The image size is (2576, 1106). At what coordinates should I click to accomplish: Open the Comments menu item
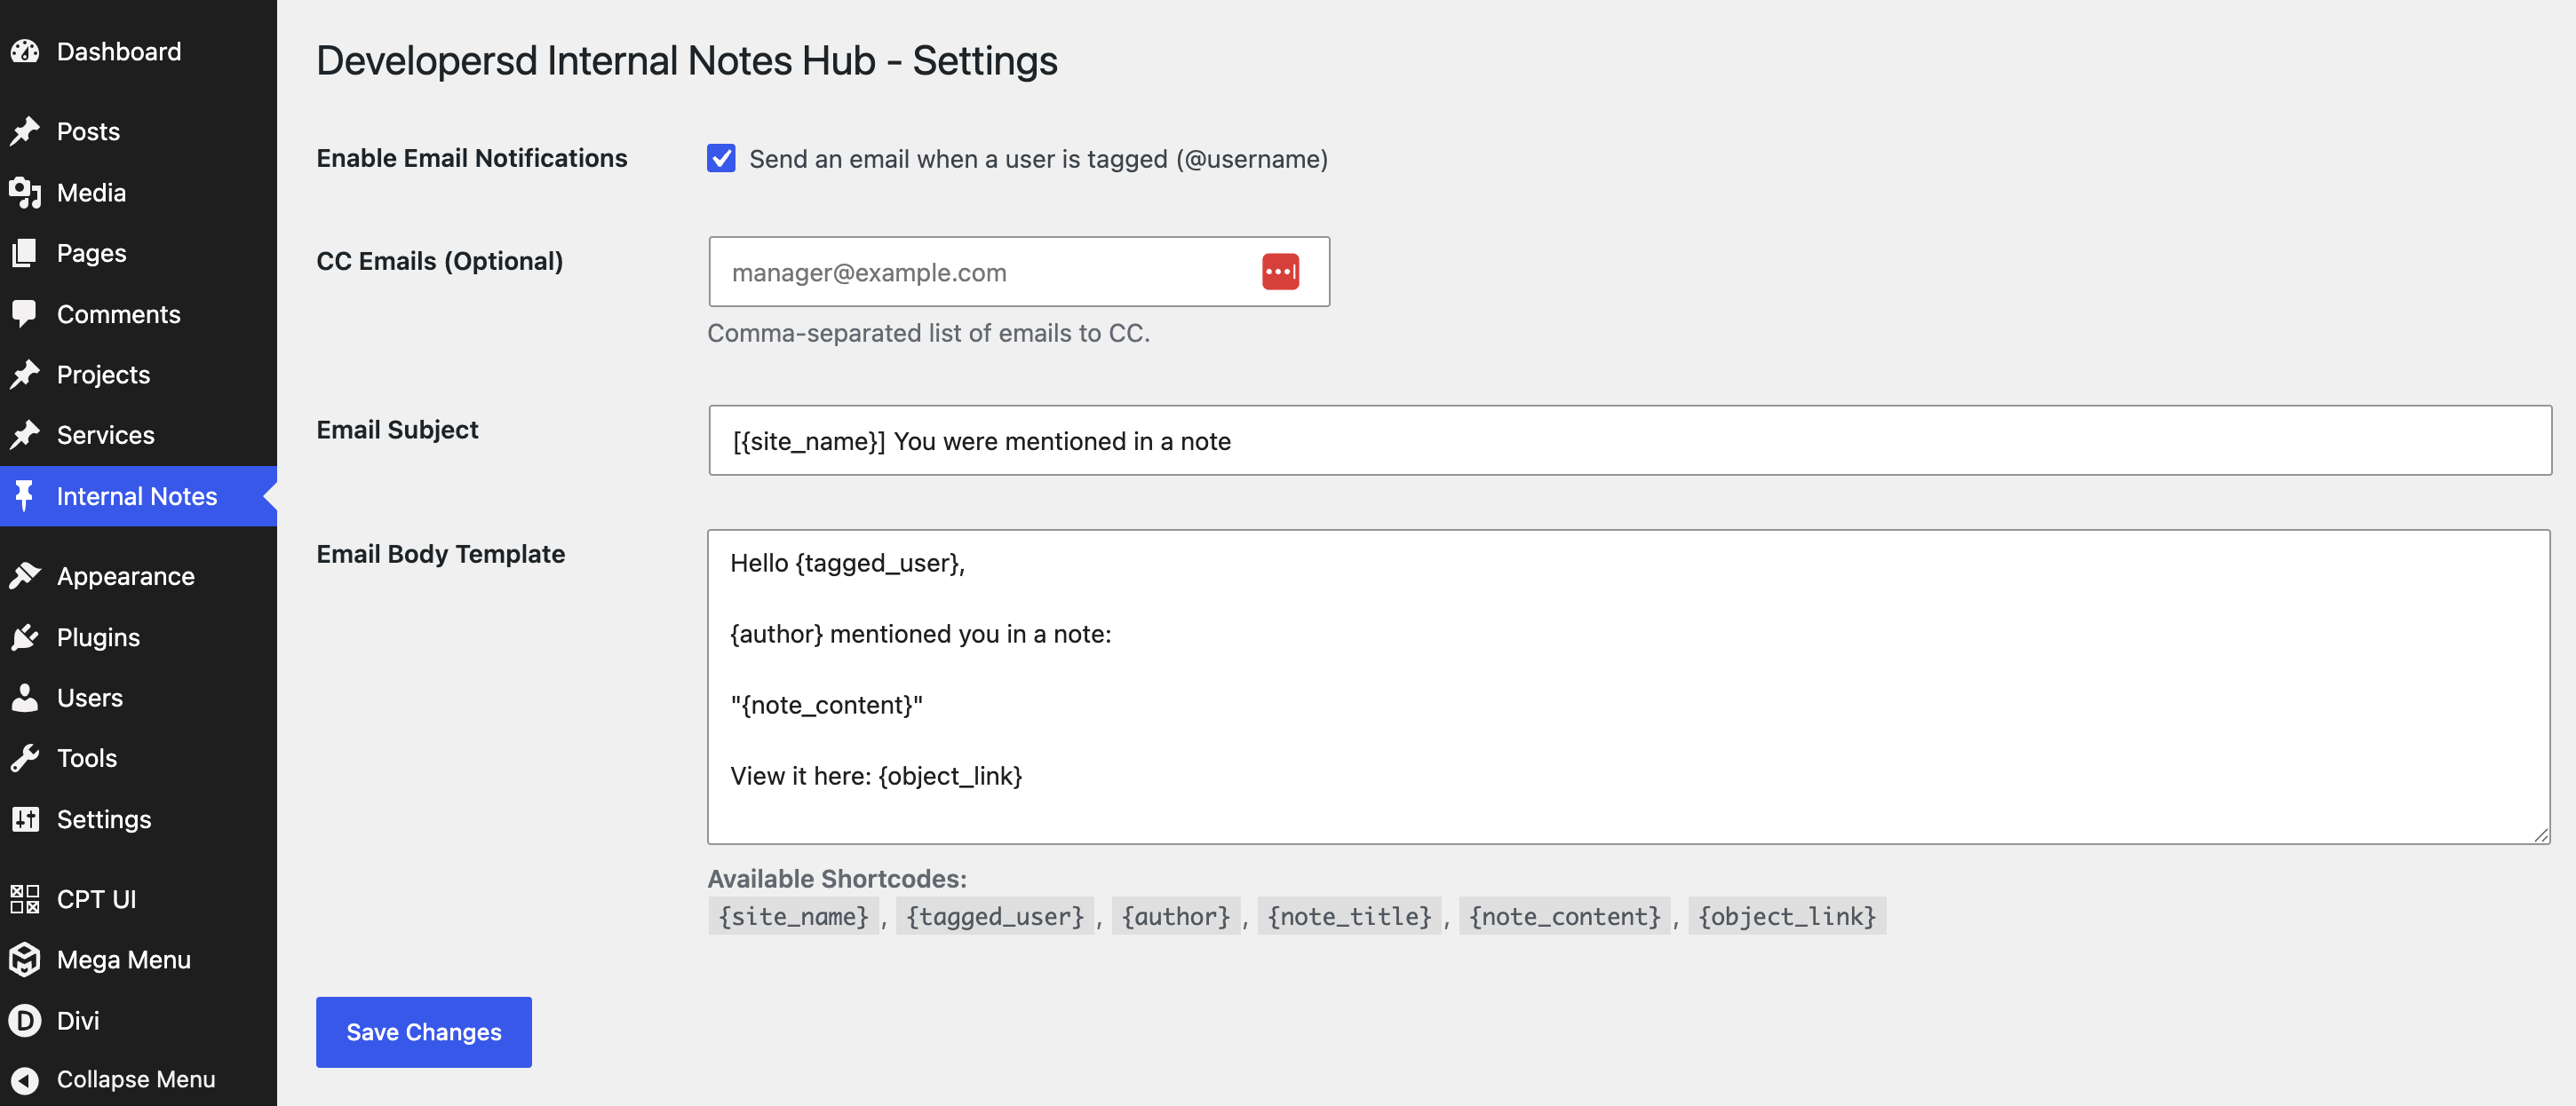[138, 315]
